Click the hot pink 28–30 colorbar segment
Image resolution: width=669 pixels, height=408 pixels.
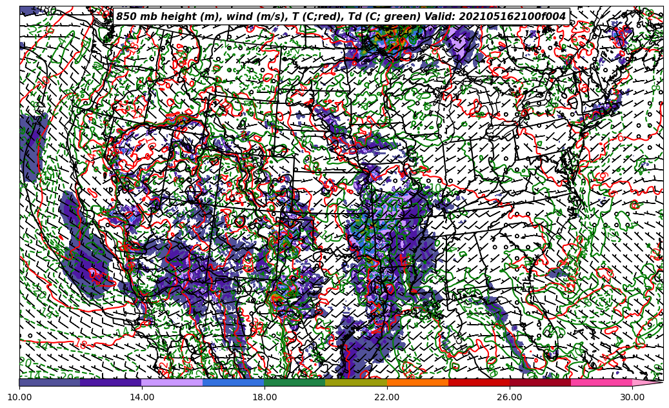pyautogui.click(x=601, y=382)
